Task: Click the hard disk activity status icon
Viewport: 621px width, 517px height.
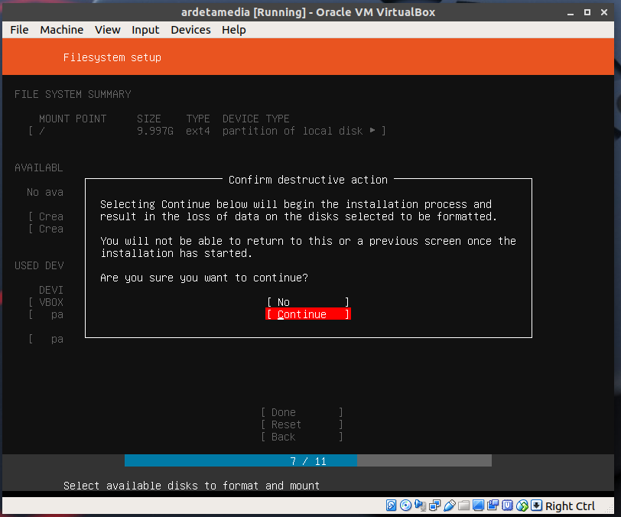Action: tap(391, 506)
